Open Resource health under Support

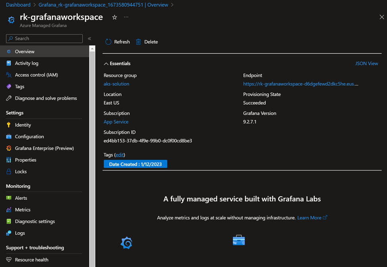click(x=31, y=260)
